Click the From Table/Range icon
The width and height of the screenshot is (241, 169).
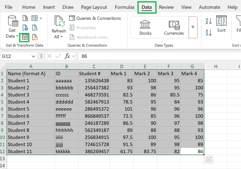[x=25, y=37]
